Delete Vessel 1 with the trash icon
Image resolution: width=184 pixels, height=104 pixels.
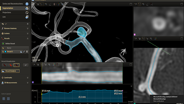click(27, 52)
